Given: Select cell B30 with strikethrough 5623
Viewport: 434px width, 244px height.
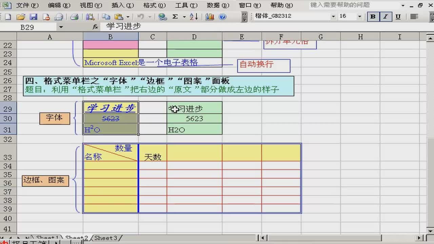Looking at the screenshot, I should (111, 119).
